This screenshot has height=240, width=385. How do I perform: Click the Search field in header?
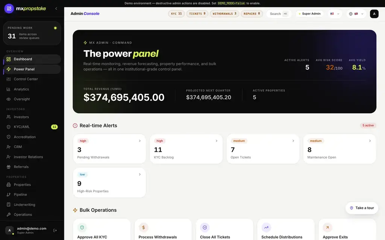pos(279,14)
